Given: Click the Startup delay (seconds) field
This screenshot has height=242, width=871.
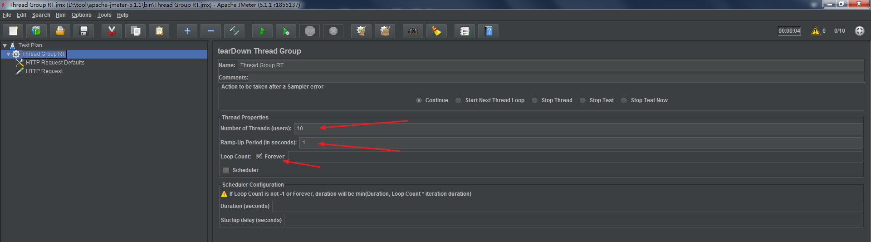Looking at the screenshot, I should click(573, 220).
